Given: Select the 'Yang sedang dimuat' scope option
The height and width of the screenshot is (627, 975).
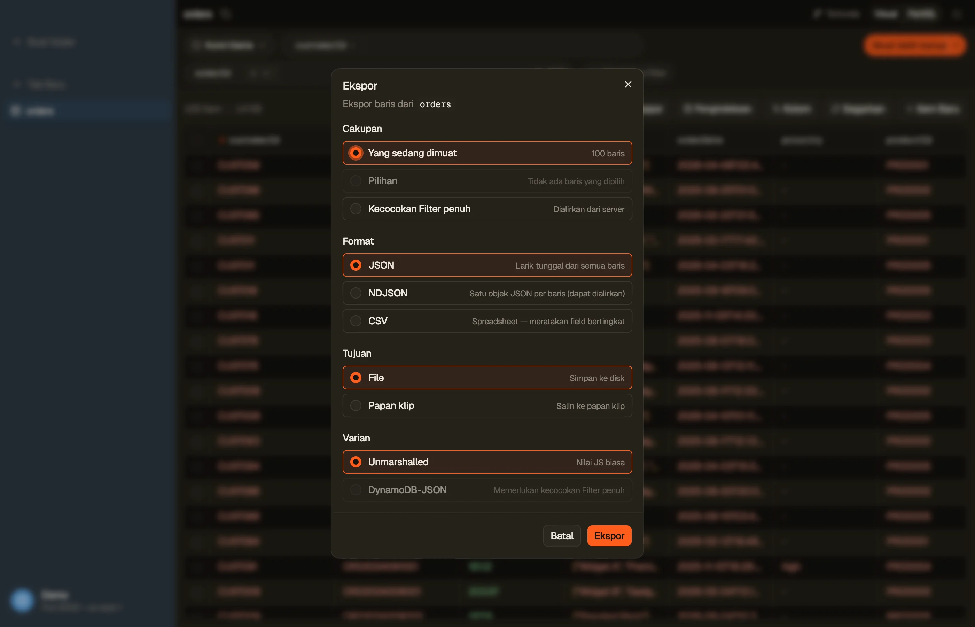Looking at the screenshot, I should (x=487, y=153).
